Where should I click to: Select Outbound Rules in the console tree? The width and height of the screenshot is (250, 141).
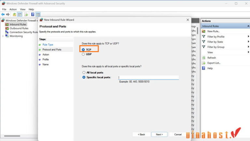tap(19, 28)
